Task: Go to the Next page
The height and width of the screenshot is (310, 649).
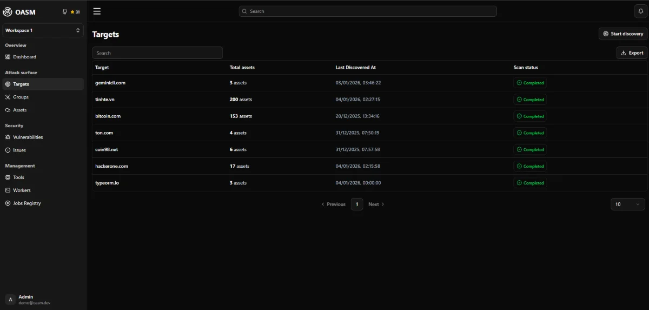Action: (376, 204)
